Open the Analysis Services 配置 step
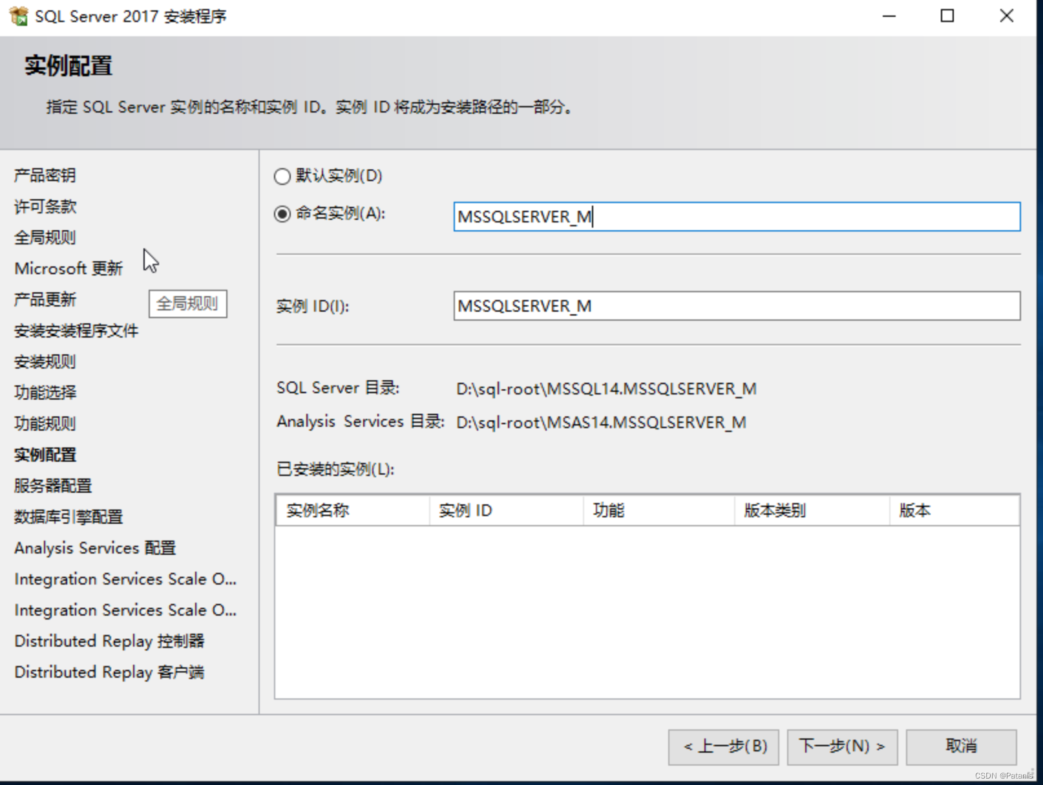1043x785 pixels. (x=95, y=548)
